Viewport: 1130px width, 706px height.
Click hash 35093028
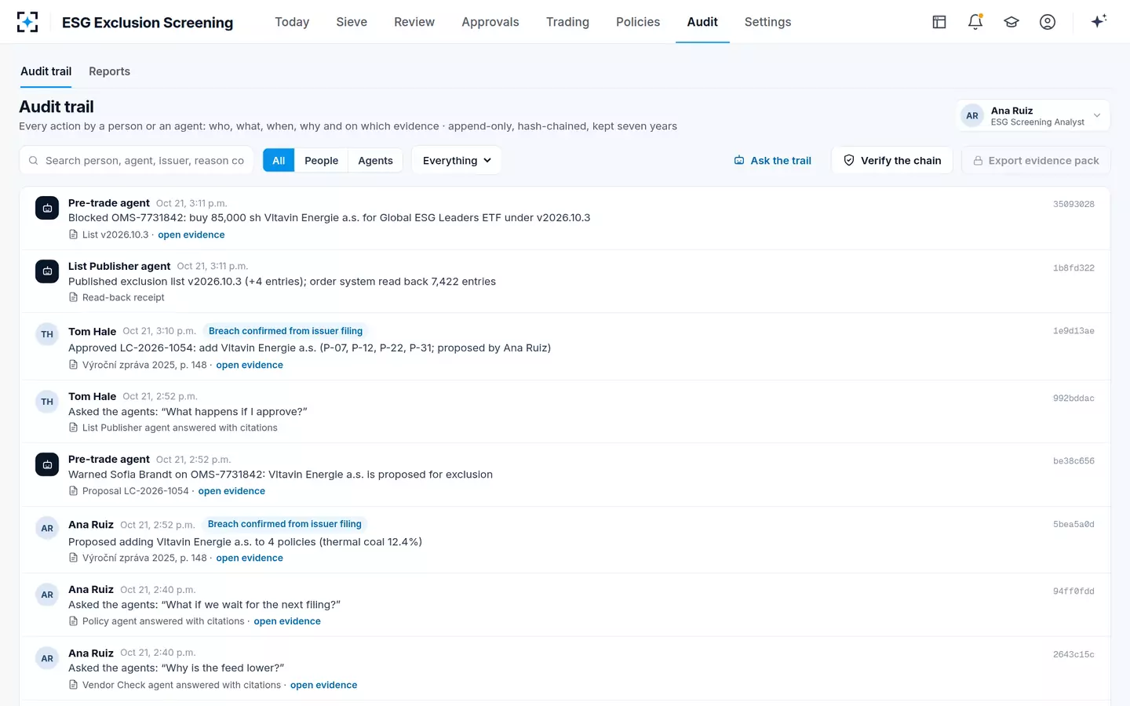tap(1073, 204)
